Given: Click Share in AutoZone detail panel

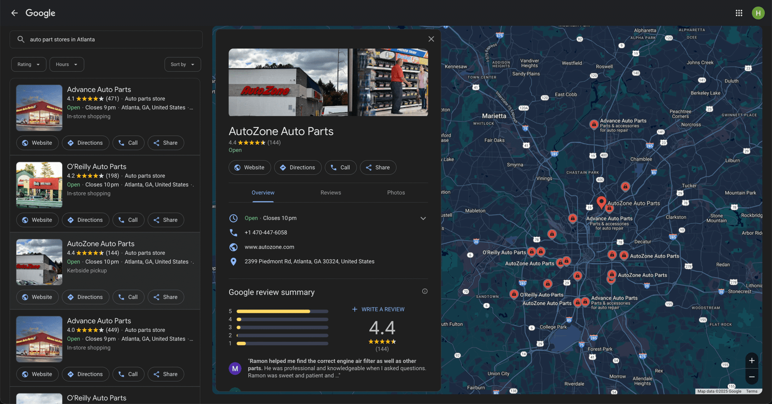Looking at the screenshot, I should coord(378,168).
